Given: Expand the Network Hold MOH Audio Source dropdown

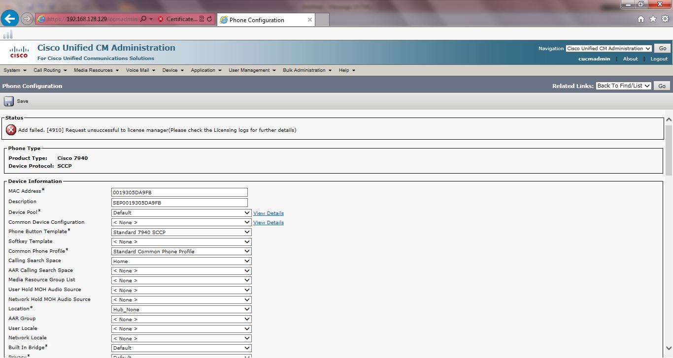Looking at the screenshot, I should click(181, 299).
